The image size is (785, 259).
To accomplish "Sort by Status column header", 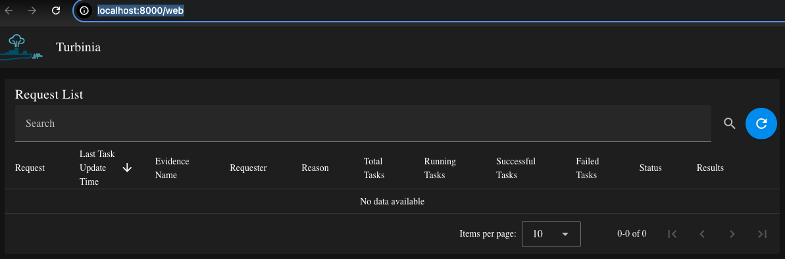I will tap(650, 168).
